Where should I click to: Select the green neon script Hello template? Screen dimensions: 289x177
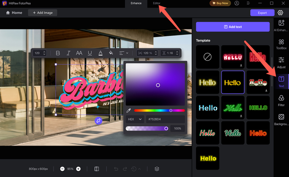pyautogui.click(x=233, y=107)
